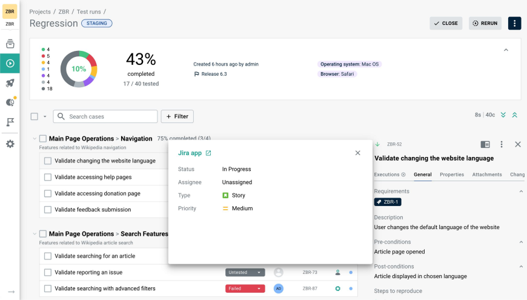Open settings gear in sidebar
Screen dimensions: 527x300
pos(10,144)
